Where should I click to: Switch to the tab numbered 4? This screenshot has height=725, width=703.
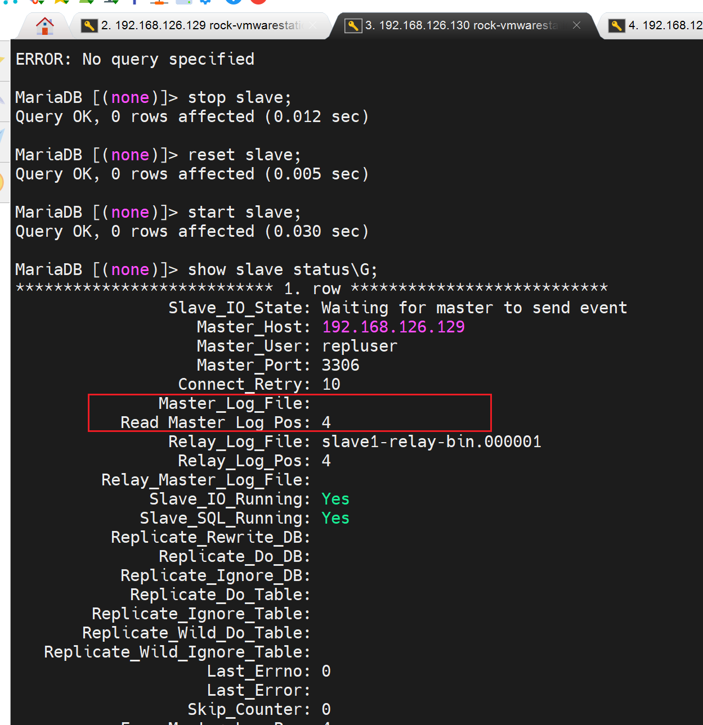[664, 25]
